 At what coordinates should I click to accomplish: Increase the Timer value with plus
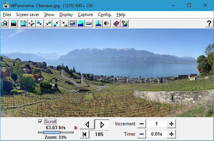(x=171, y=134)
